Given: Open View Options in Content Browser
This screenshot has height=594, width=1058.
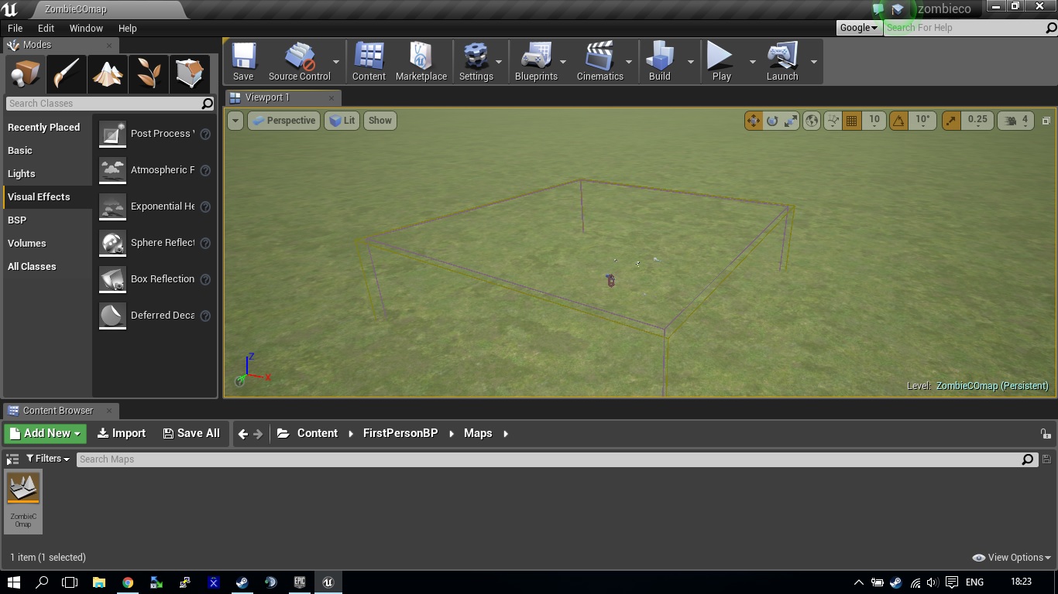Looking at the screenshot, I should coord(1012,558).
